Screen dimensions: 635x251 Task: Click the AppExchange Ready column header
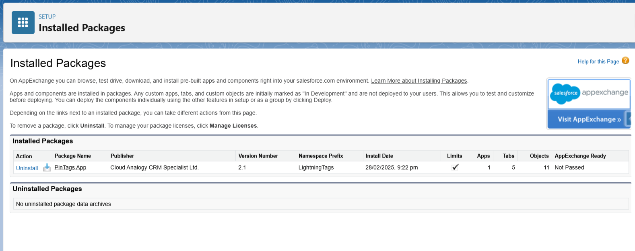coord(580,156)
